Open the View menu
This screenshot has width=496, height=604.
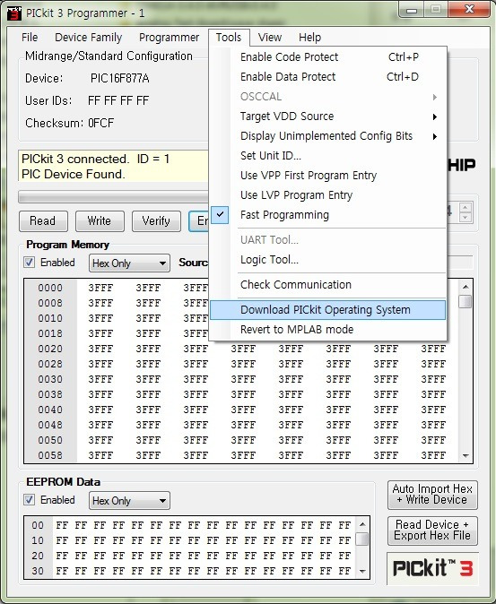(270, 38)
